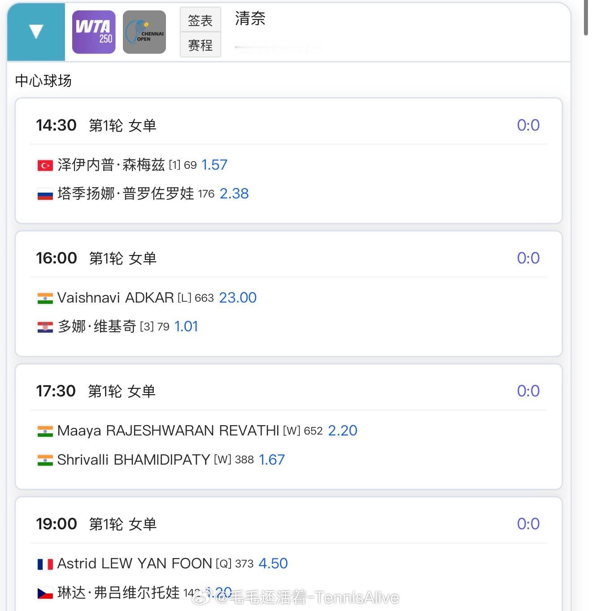
Task: Open player Maaya RAJESHWARAN REVATHI
Action: (168, 431)
